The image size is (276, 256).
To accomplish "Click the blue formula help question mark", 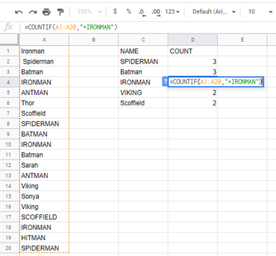I will pyautogui.click(x=165, y=81).
